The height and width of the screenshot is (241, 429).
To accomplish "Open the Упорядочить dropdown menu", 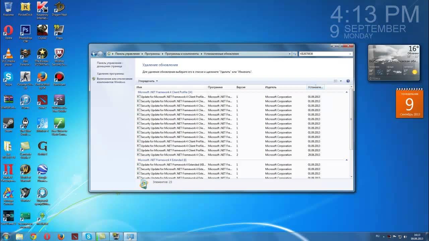I will 148,81.
